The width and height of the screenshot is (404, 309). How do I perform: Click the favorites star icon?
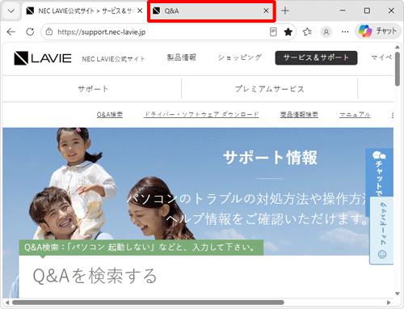tap(288, 32)
